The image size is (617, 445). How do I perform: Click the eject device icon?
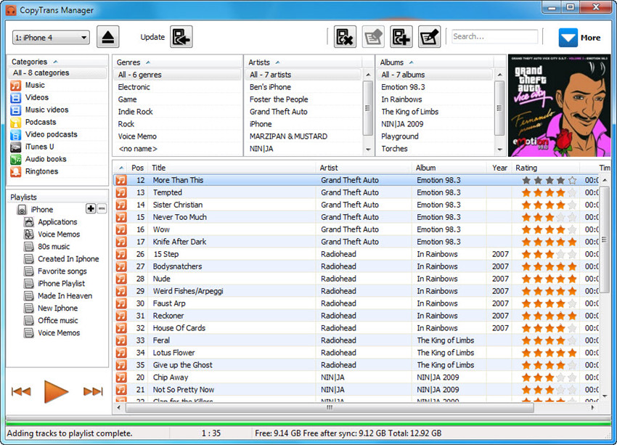pyautogui.click(x=107, y=37)
